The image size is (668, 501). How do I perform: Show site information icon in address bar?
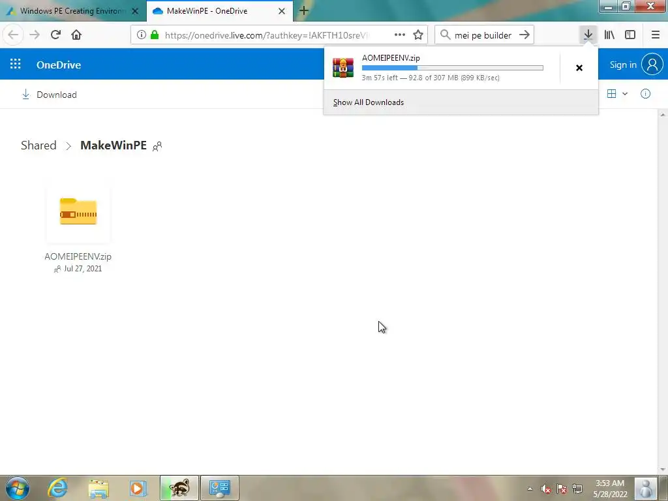142,35
